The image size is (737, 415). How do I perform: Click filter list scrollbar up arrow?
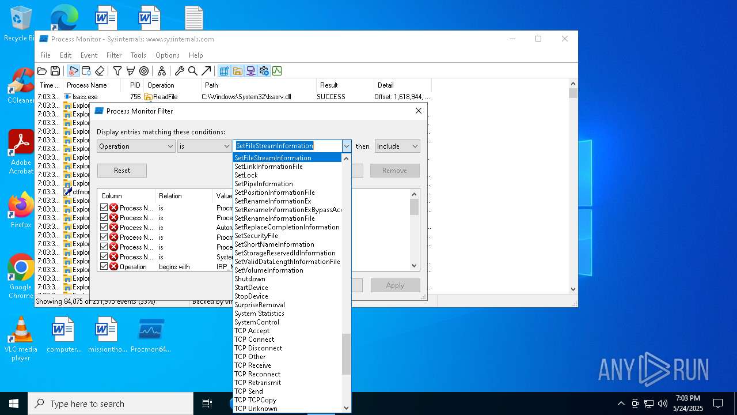(415, 194)
